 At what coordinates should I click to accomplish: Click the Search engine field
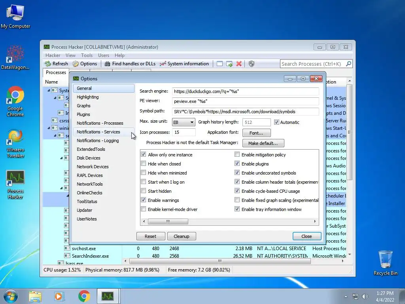click(x=245, y=91)
